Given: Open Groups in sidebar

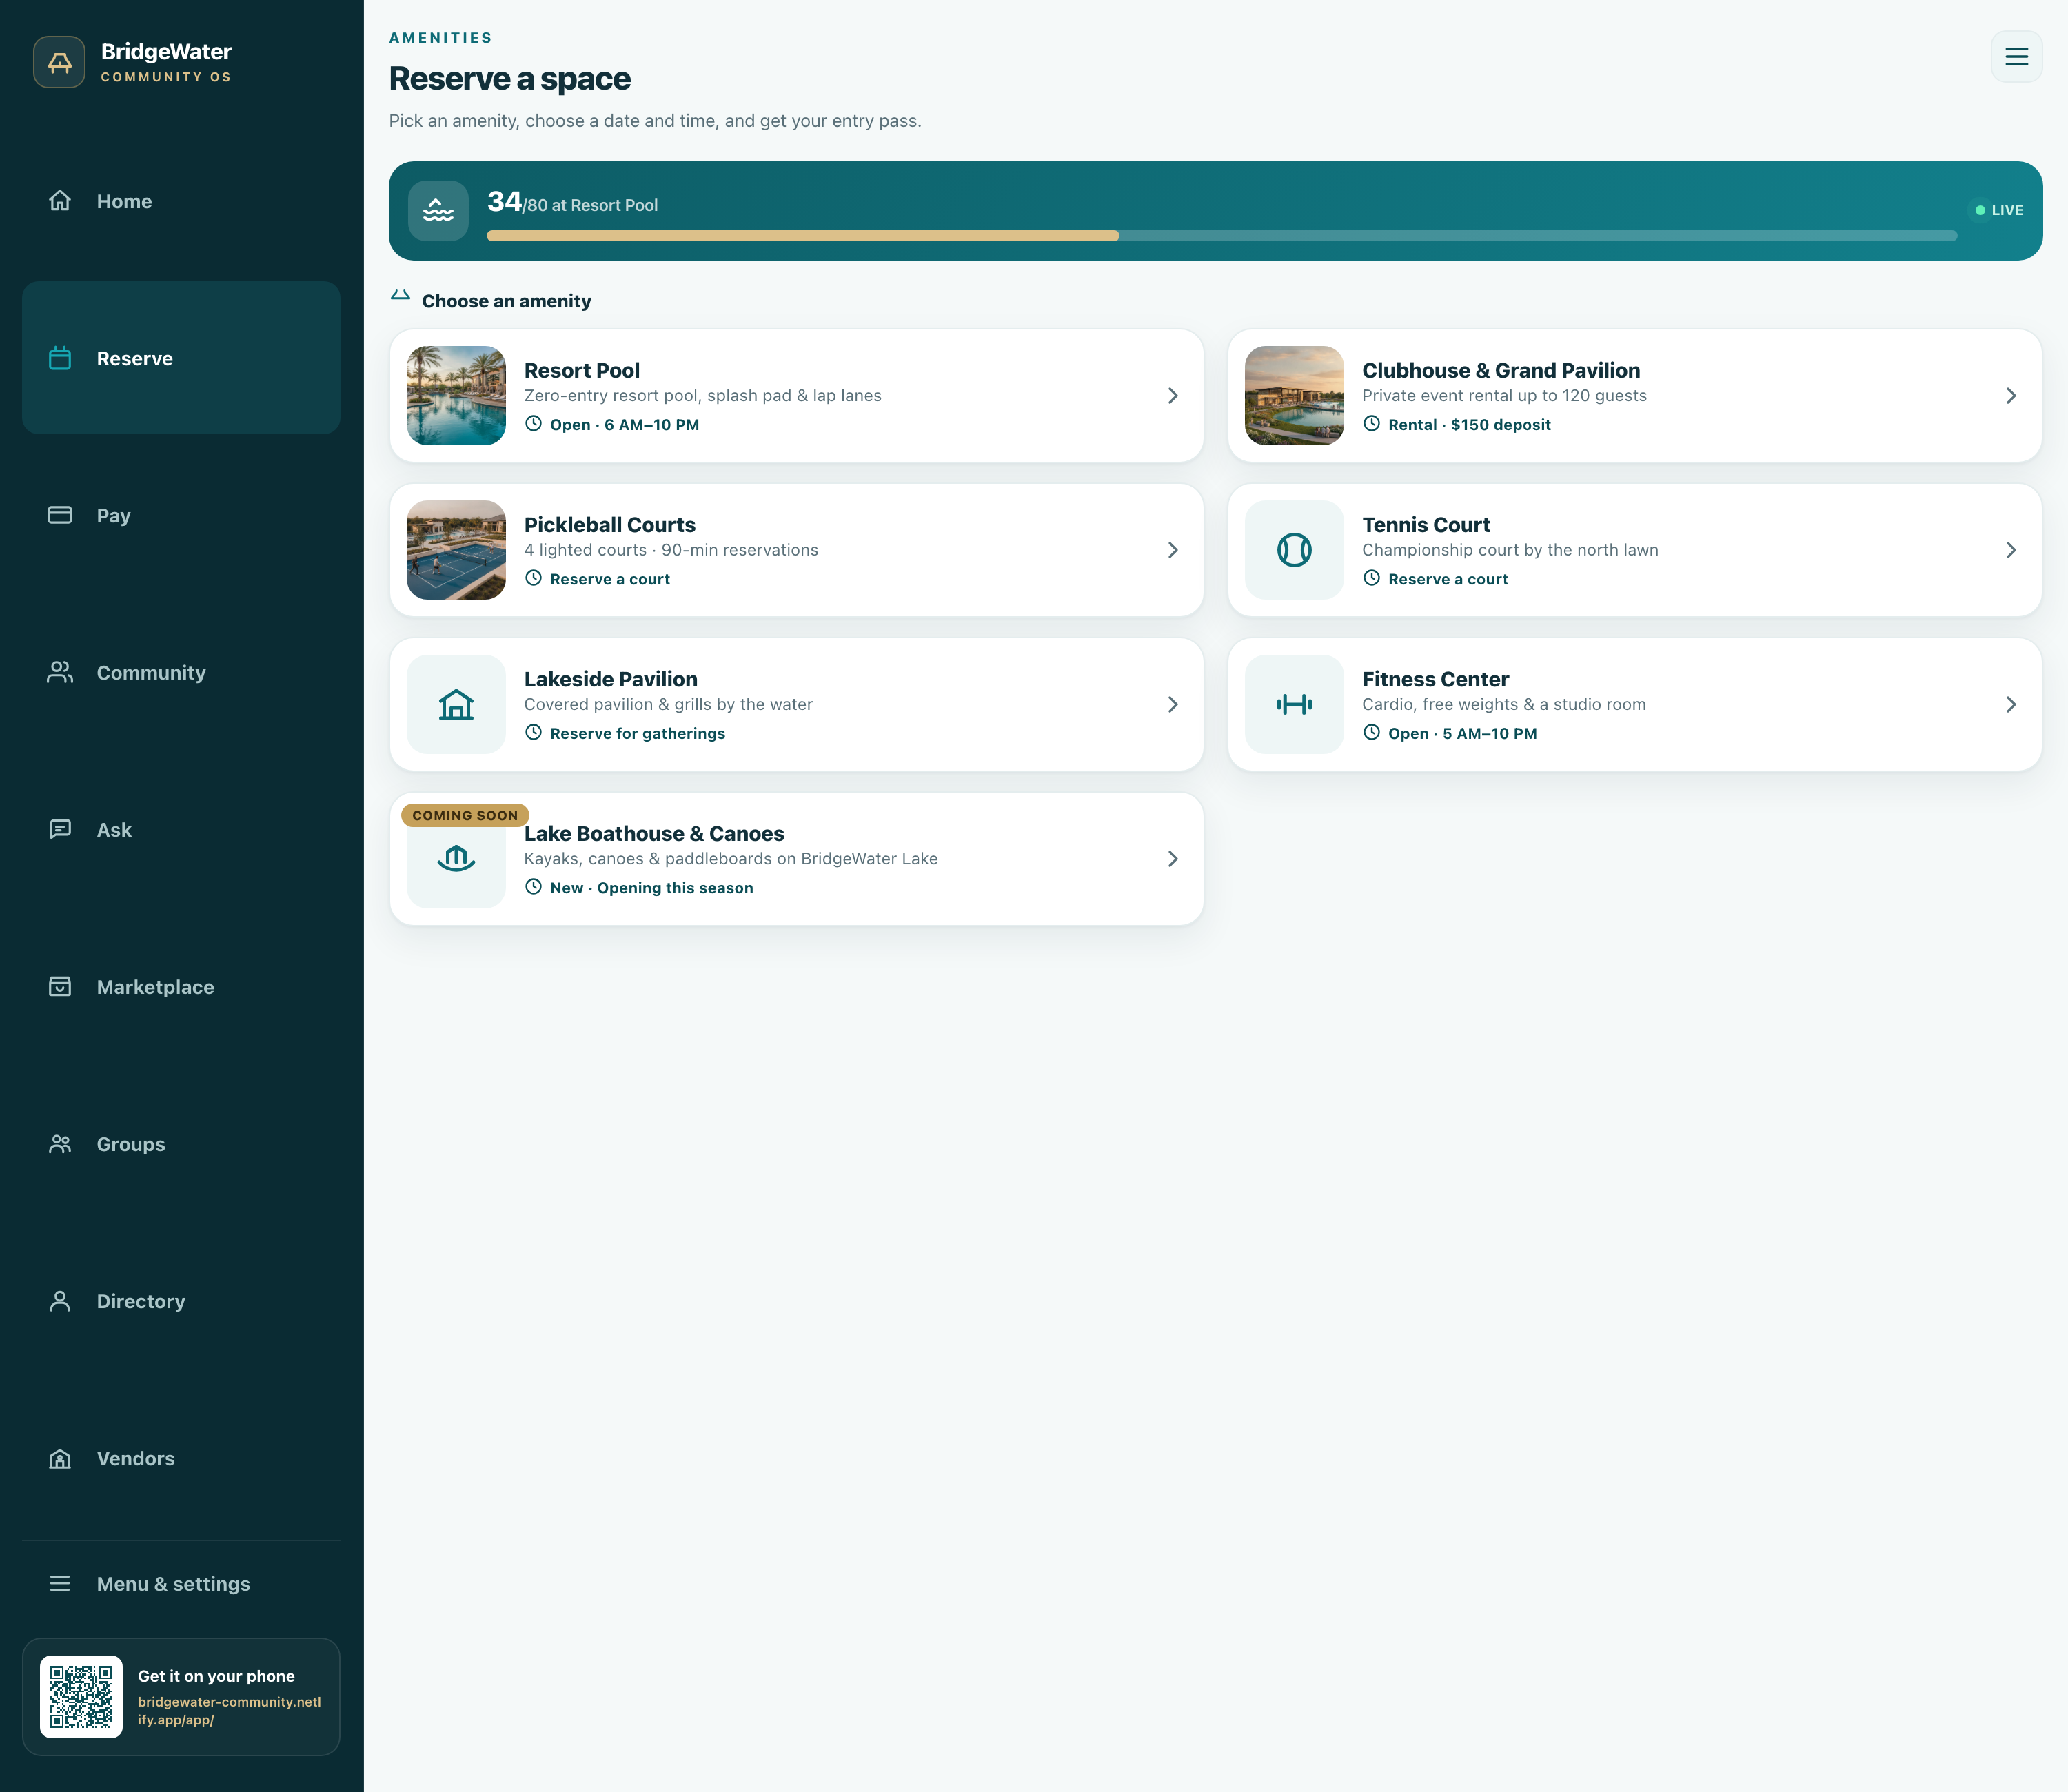Looking at the screenshot, I should (x=181, y=1143).
